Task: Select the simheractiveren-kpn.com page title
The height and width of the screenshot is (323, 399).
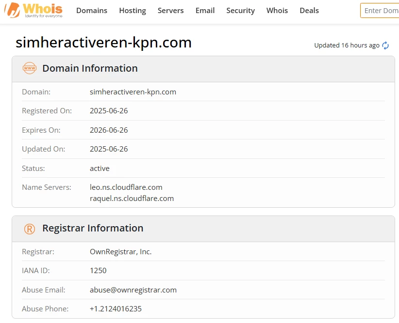Action: pos(103,42)
